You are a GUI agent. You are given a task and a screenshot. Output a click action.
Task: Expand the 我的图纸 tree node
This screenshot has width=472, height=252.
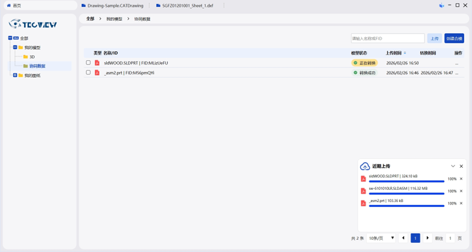coord(15,75)
